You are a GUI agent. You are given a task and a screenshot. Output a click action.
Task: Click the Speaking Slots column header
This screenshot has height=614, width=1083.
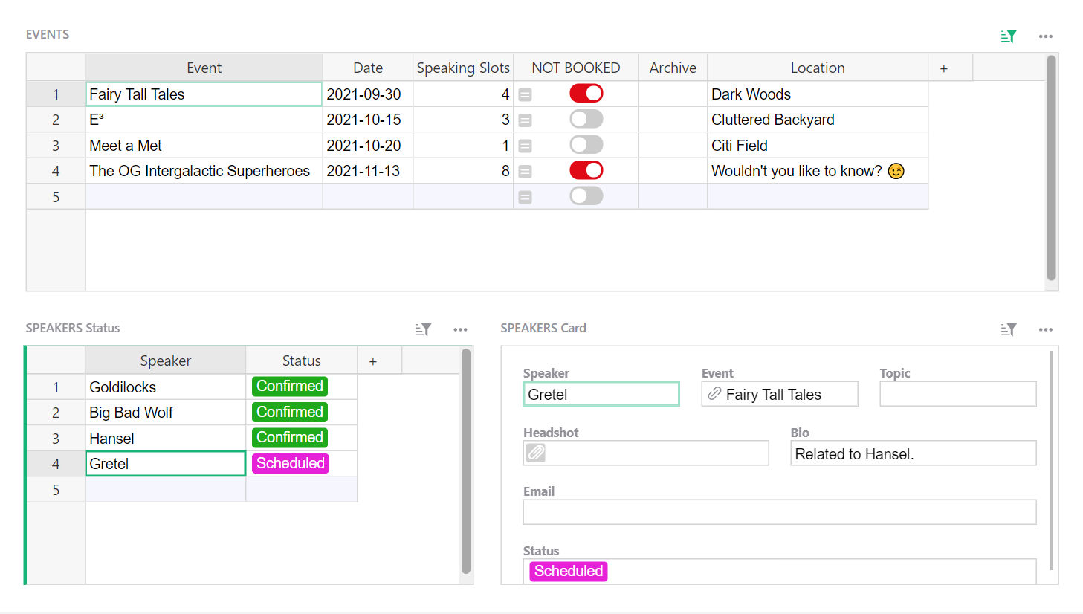[x=462, y=67]
